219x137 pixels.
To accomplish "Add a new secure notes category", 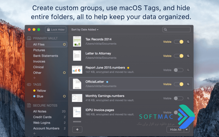I will pyautogui.click(x=34, y=133).
